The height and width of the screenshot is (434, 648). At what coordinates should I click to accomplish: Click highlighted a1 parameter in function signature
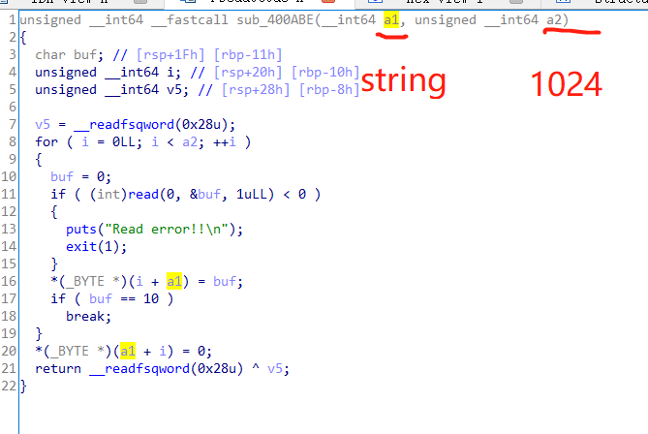click(391, 19)
